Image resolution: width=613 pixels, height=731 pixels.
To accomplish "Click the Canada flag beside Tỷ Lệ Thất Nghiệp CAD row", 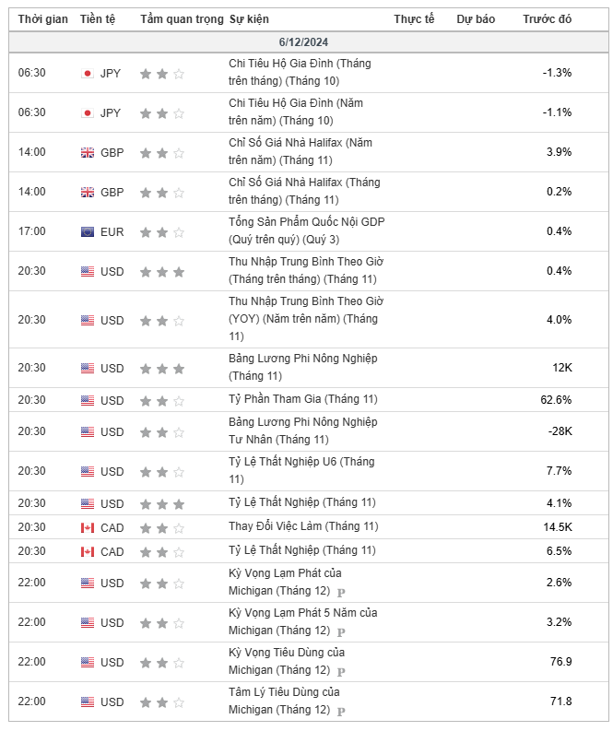I will (88, 551).
